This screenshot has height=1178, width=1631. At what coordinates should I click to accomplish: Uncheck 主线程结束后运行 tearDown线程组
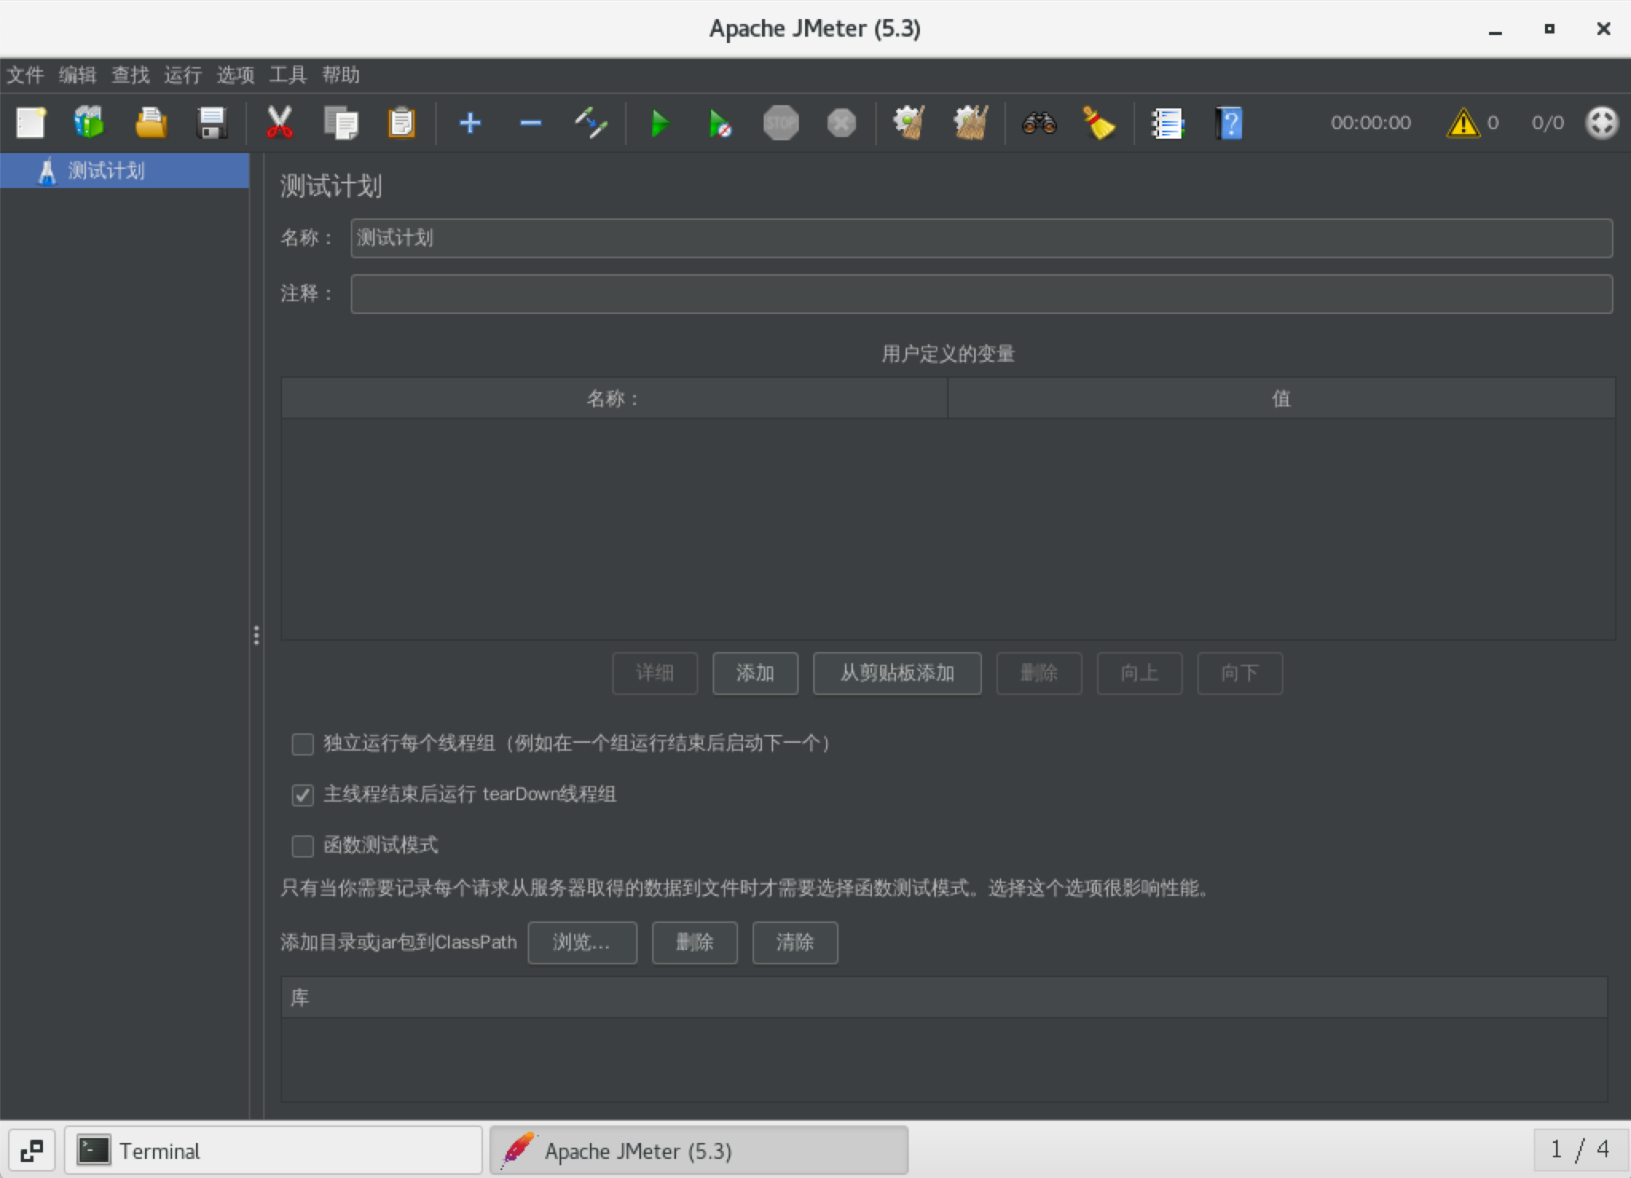303,795
